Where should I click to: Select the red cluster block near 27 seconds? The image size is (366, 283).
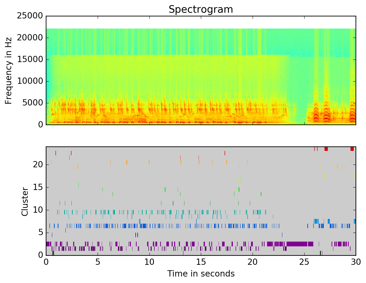pos(326,149)
